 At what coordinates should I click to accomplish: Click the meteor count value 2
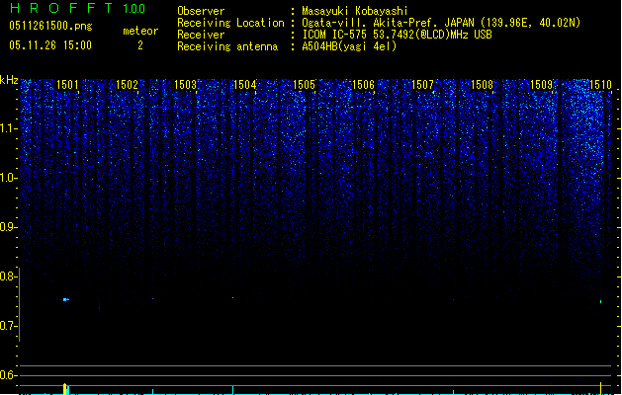point(140,45)
